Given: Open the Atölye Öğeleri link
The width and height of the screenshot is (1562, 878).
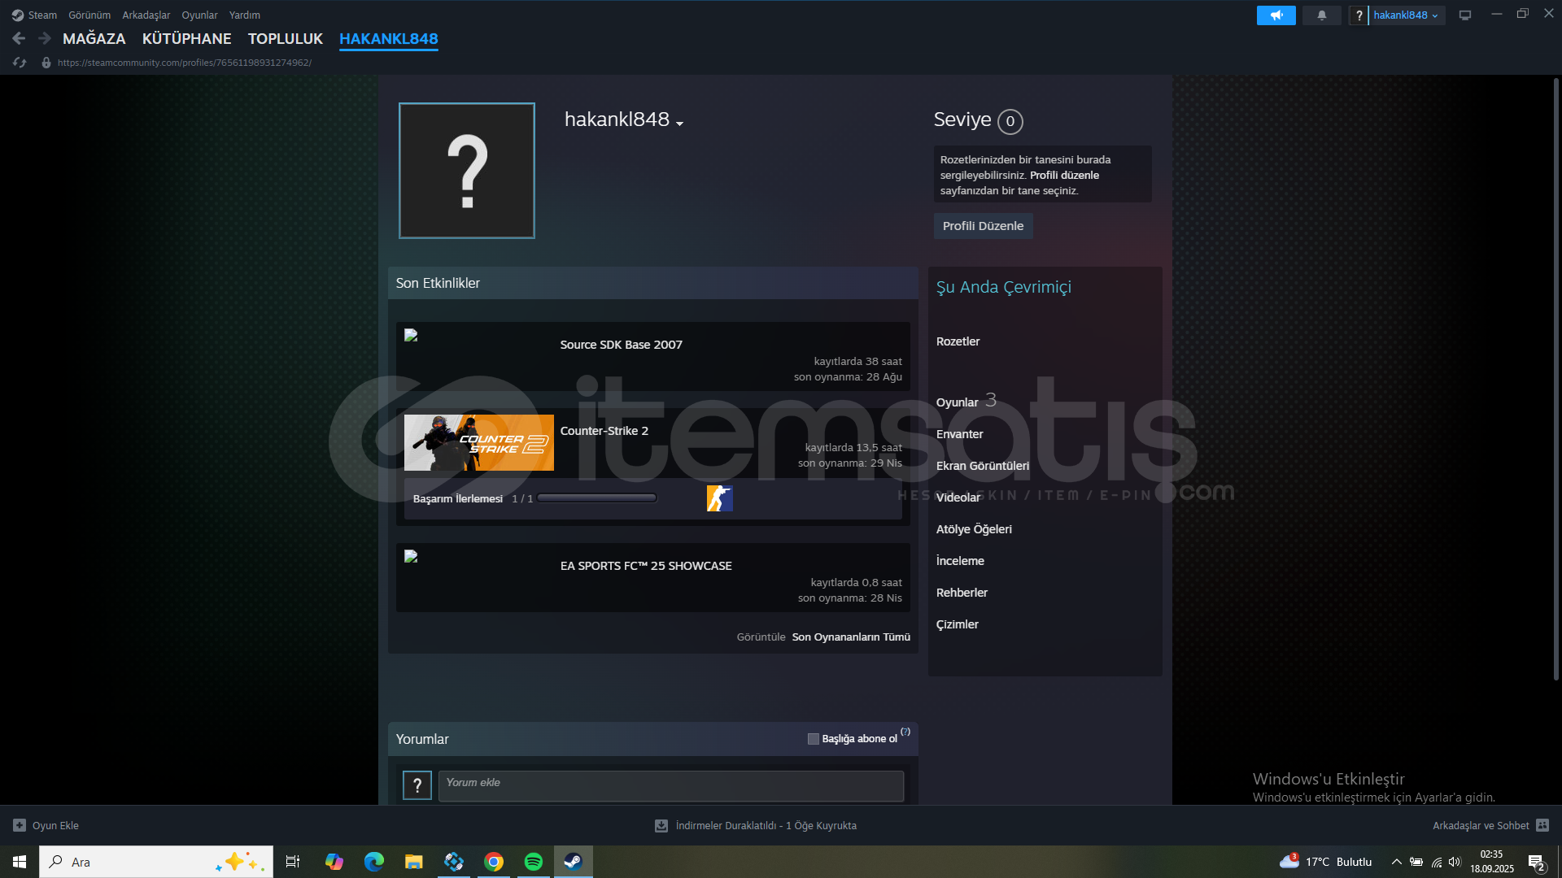Looking at the screenshot, I should (975, 529).
